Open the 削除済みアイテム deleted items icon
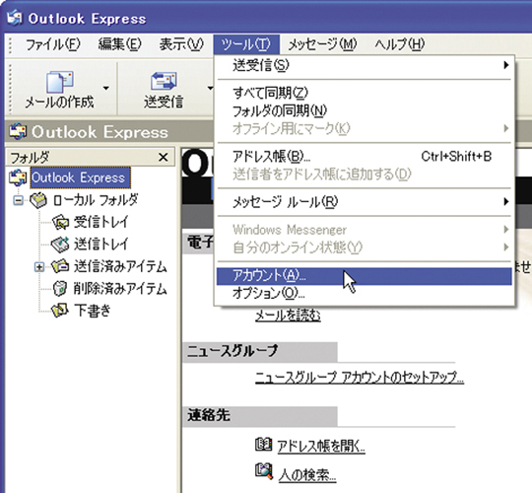Screen dimensions: 532x493 coord(60,289)
